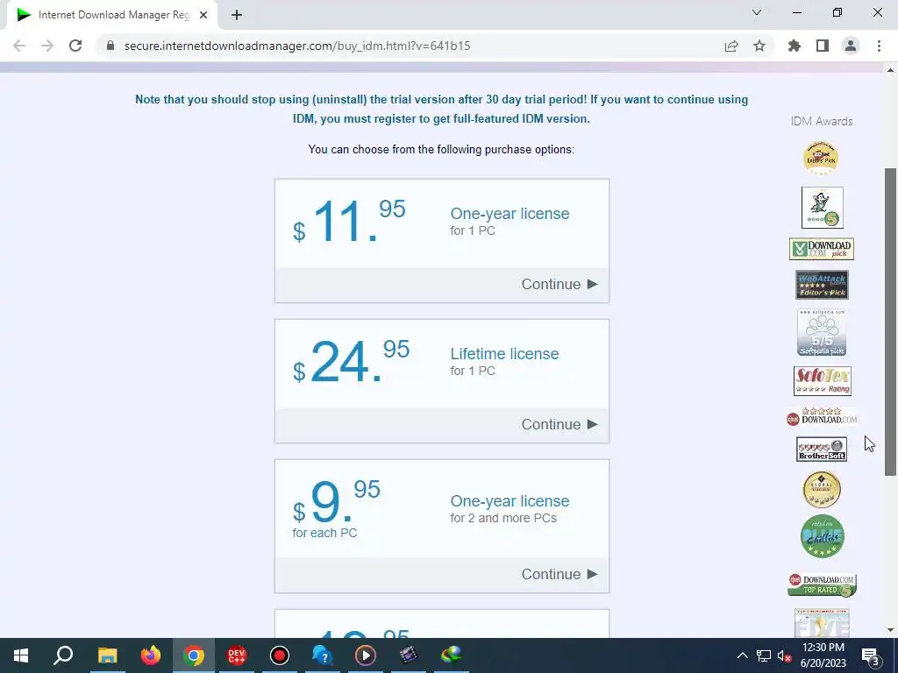Click the 'You can choose from the following purchase options' text
This screenshot has width=898, height=673.
(441, 149)
